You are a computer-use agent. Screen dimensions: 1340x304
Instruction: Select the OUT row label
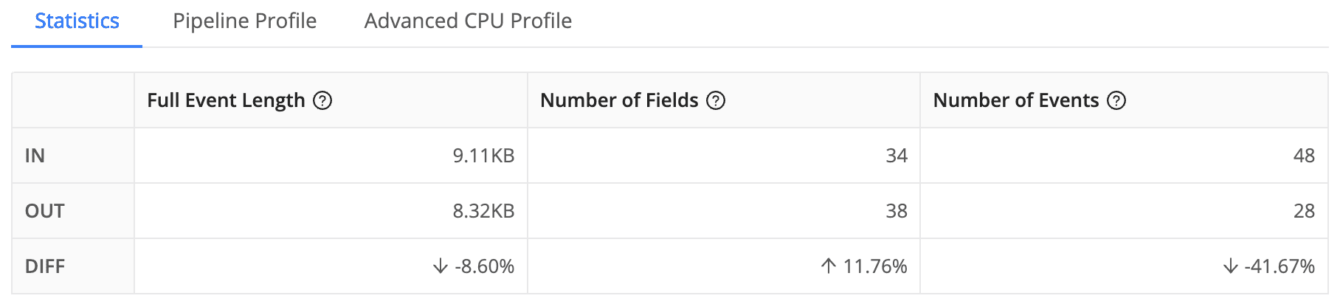pyautogui.click(x=44, y=211)
